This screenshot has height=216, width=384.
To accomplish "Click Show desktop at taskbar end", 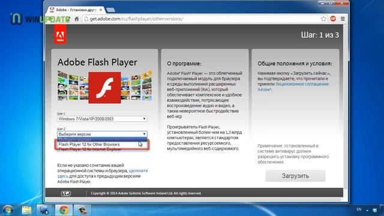I will (x=382, y=210).
